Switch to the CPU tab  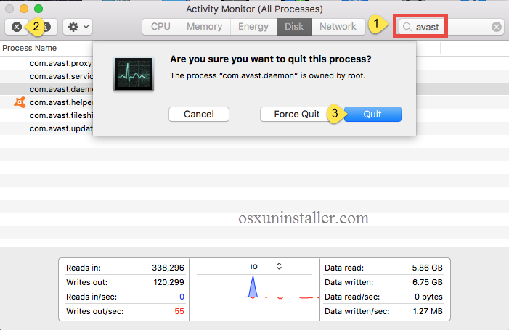point(160,27)
